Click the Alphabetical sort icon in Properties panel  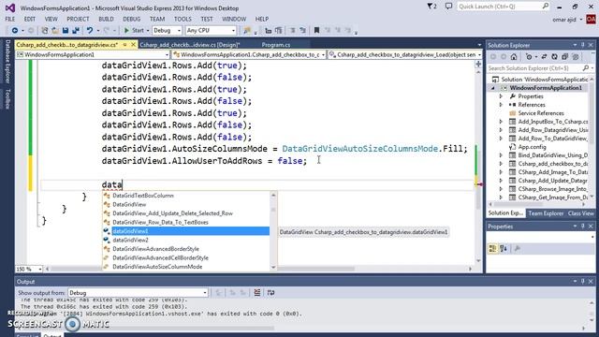coord(504,249)
